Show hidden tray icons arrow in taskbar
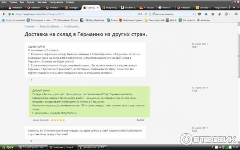Screen dimensions: 240x150 coord(212,147)
